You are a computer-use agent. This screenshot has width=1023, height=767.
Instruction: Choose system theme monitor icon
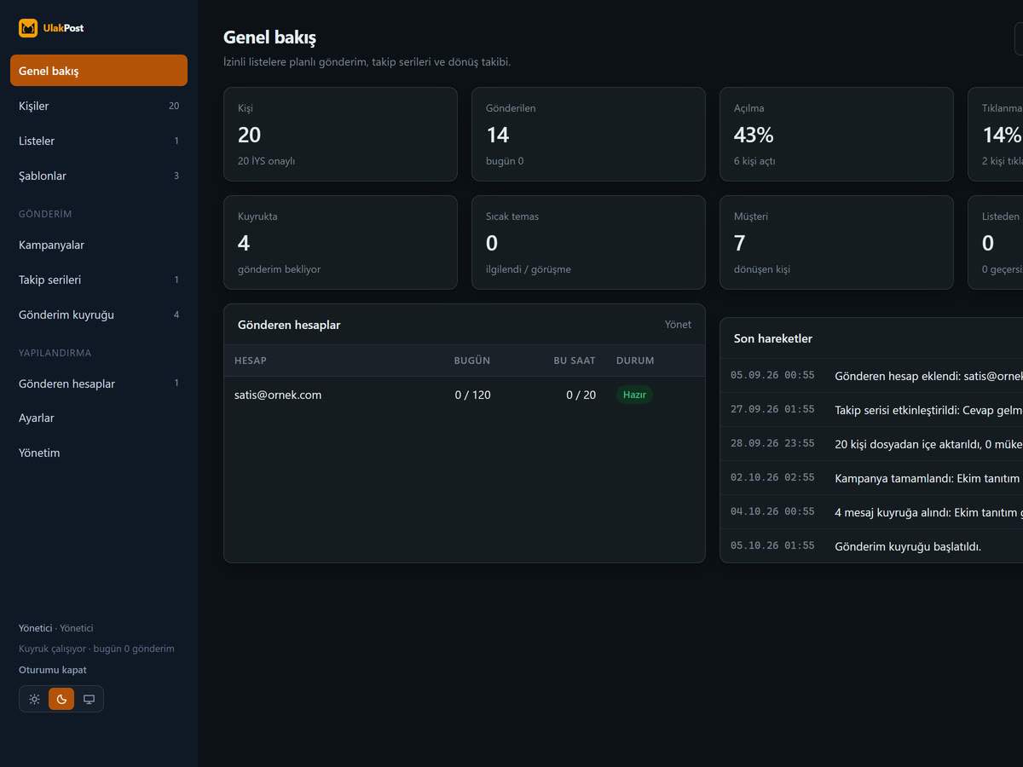[x=89, y=699]
